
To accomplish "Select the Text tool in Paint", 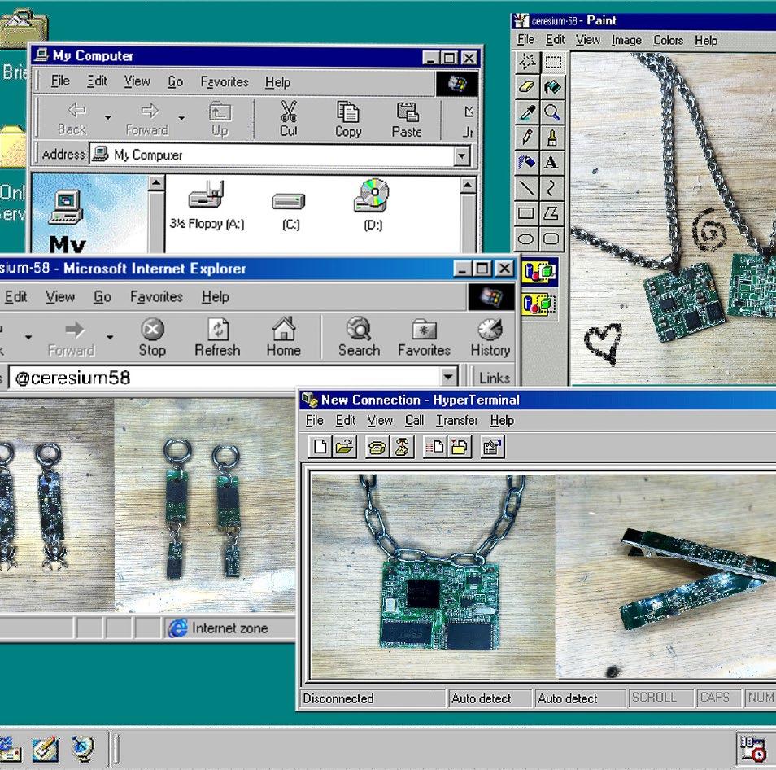I will (552, 163).
